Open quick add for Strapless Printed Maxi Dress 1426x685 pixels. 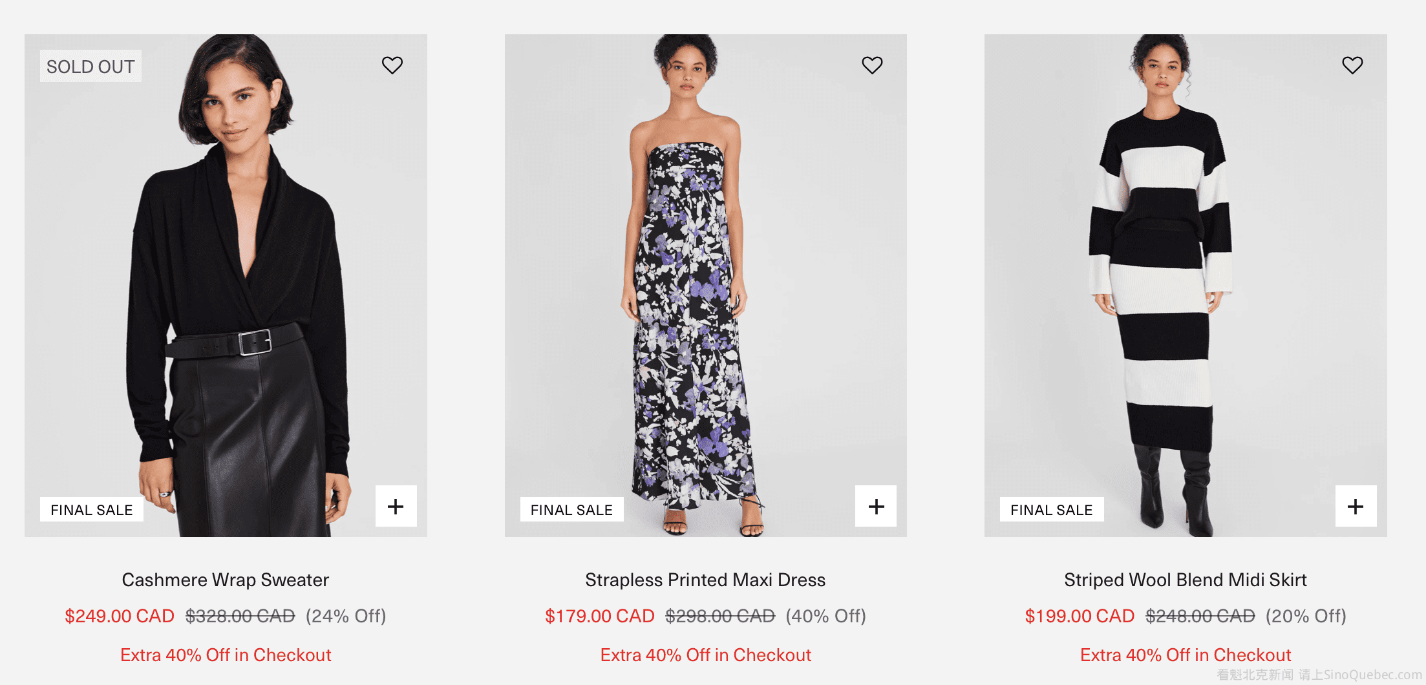[876, 506]
